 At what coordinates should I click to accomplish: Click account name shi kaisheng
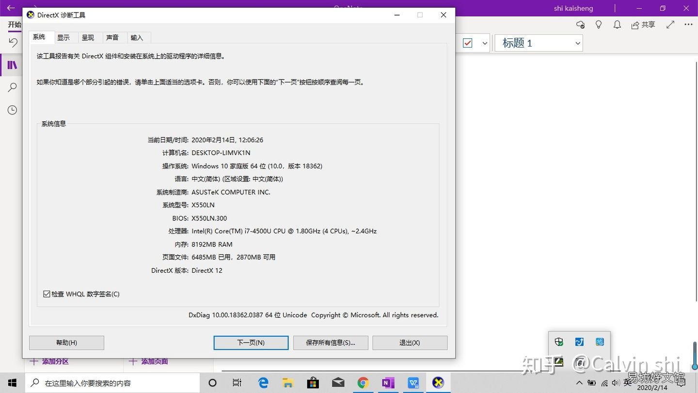coord(573,8)
